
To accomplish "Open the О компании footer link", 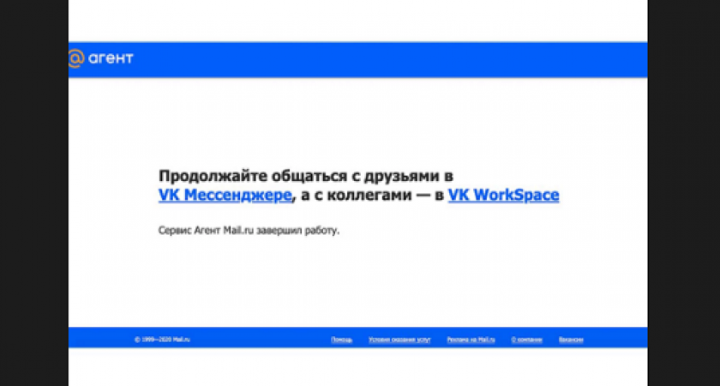I will point(526,340).
